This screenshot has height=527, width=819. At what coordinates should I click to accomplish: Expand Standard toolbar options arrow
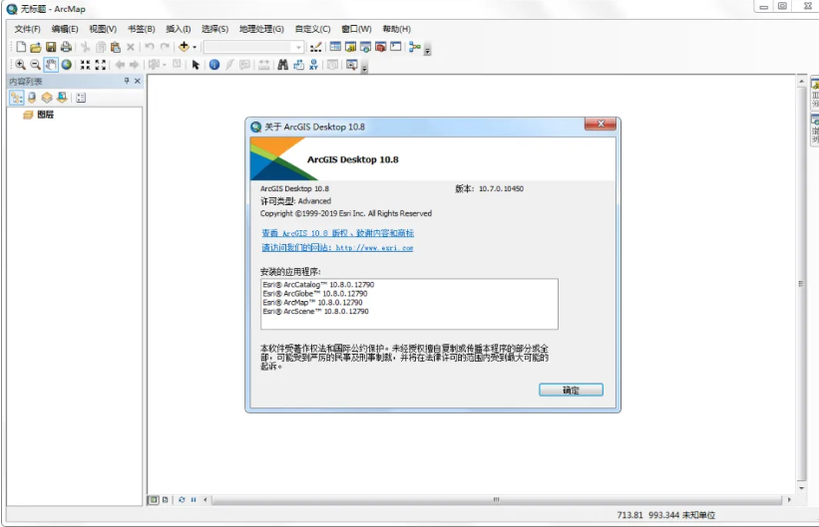[x=427, y=51]
